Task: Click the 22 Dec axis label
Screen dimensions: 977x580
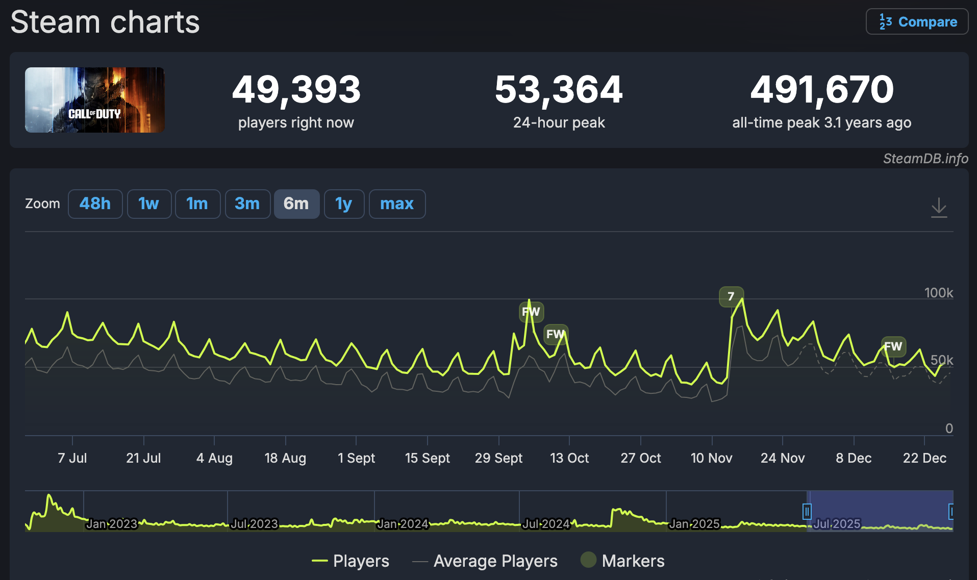Action: (924, 458)
